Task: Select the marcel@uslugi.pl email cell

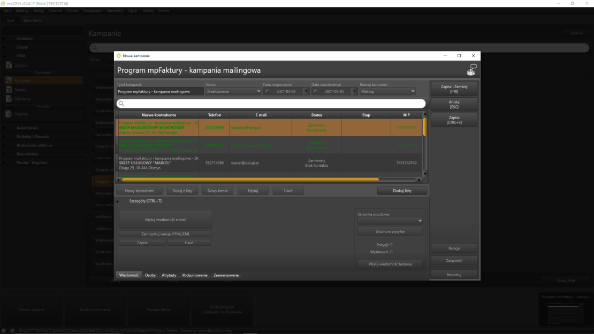Action: click(261, 163)
